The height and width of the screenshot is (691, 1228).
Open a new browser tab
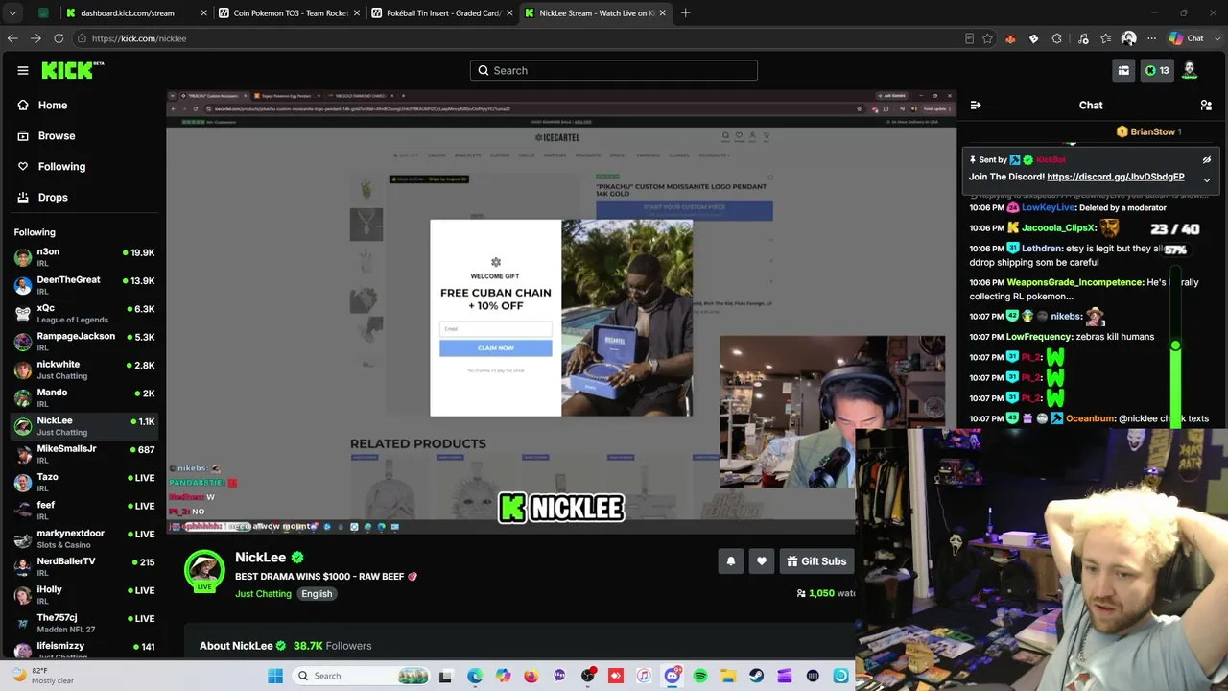pyautogui.click(x=685, y=13)
